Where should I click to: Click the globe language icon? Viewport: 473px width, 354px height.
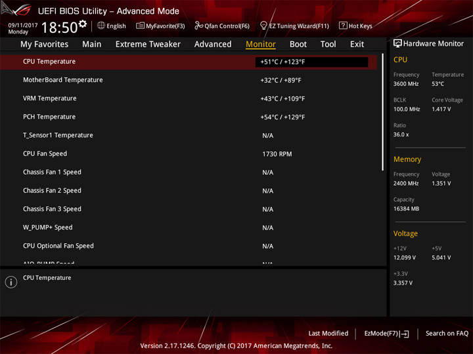101,26
